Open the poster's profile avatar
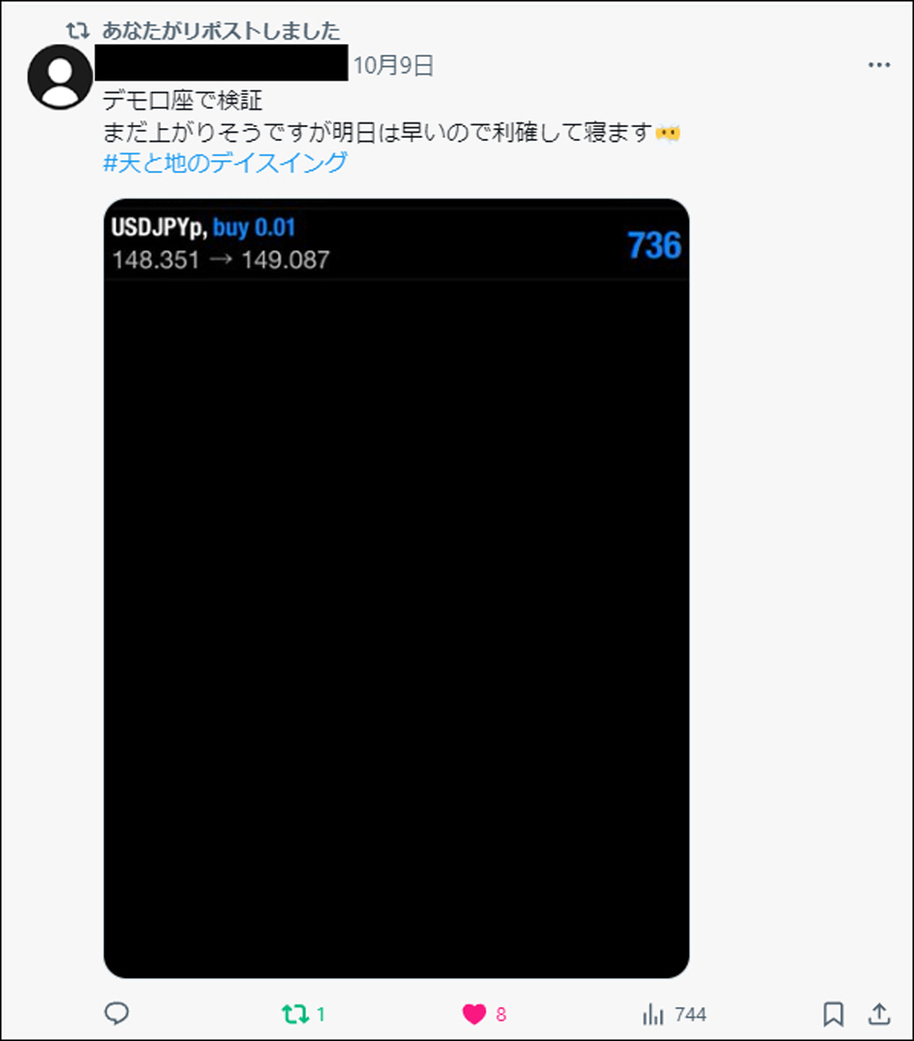This screenshot has width=914, height=1041. tap(60, 77)
